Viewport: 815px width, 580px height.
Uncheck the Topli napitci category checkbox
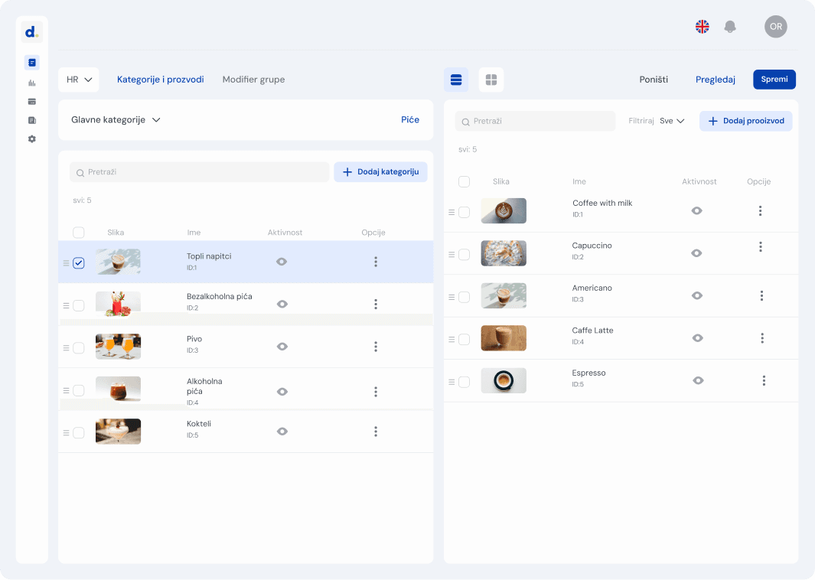point(79,263)
